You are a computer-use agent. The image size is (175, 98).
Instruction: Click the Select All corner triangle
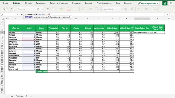coord(3,19)
